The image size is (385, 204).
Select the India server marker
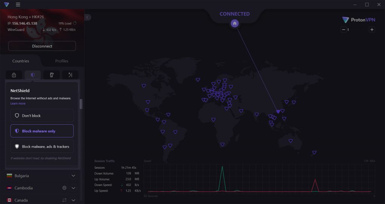coord(256,114)
